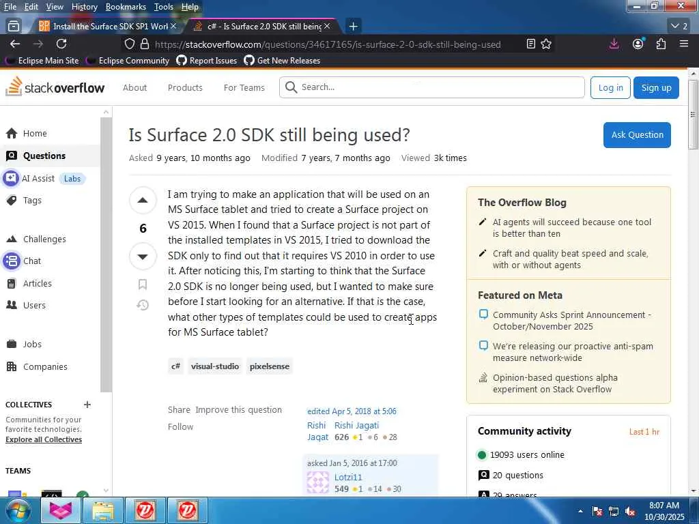Open a new tab with the plus icon

tap(353, 27)
